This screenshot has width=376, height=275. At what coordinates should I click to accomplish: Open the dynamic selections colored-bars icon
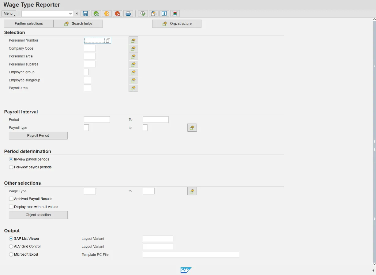tap(175, 13)
